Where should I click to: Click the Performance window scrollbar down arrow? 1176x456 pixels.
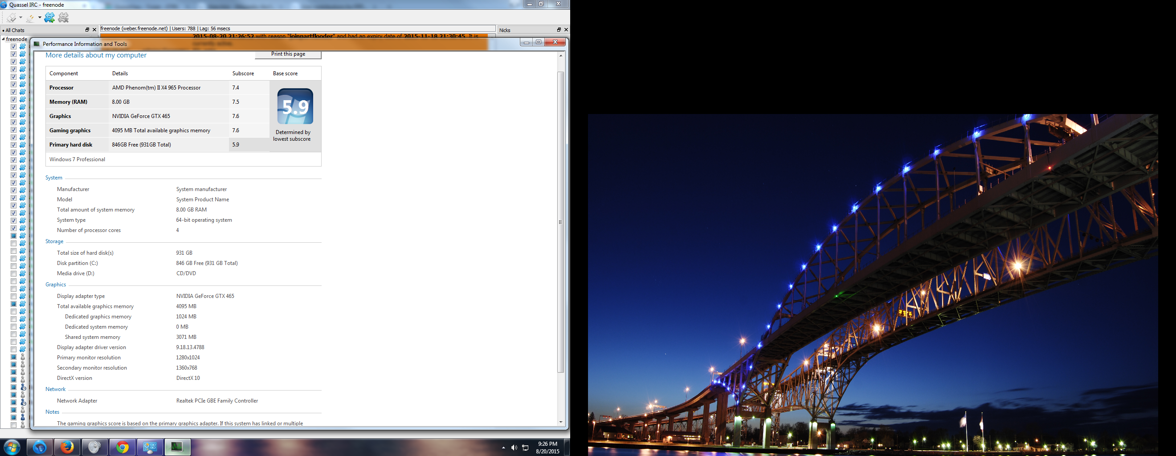(561, 422)
